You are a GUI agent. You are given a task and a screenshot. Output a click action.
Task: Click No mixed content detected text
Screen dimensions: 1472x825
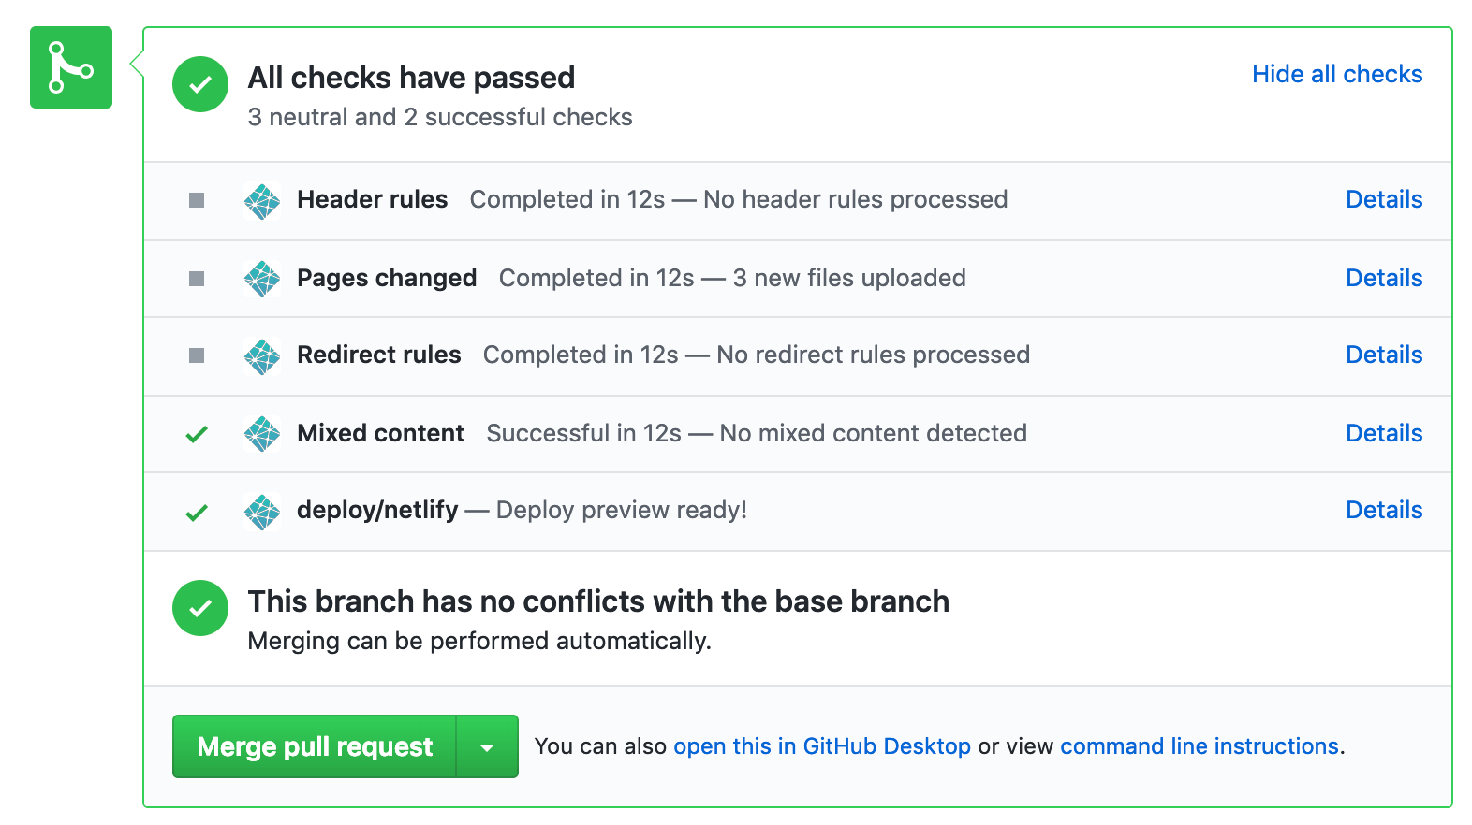(874, 433)
